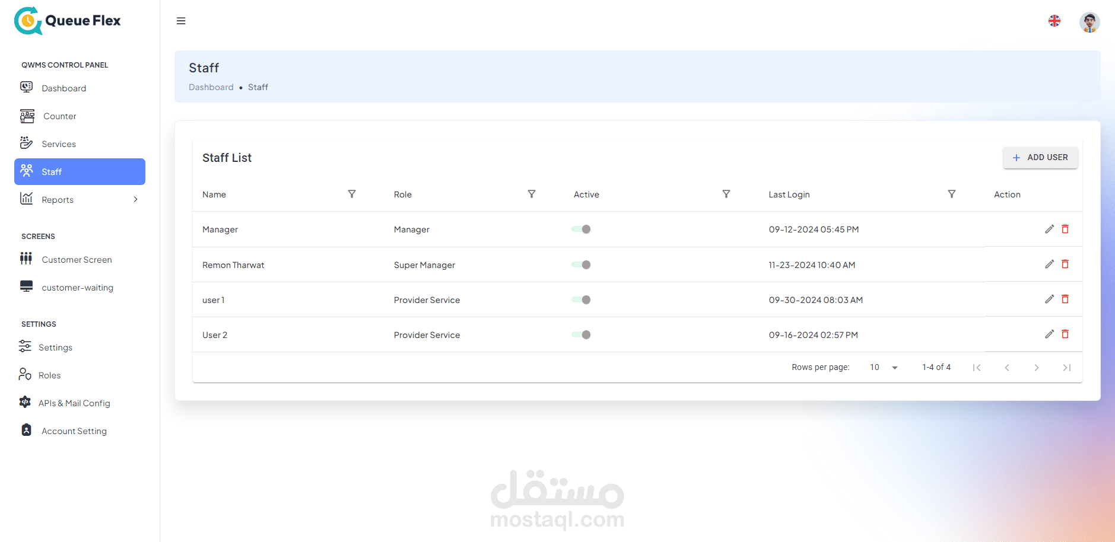Click last login 11-23-2024 10:40 AM
1115x542 pixels.
tap(812, 265)
